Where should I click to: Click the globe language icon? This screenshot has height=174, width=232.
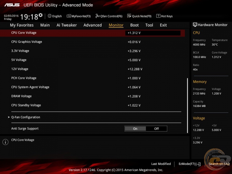(x=50, y=16)
